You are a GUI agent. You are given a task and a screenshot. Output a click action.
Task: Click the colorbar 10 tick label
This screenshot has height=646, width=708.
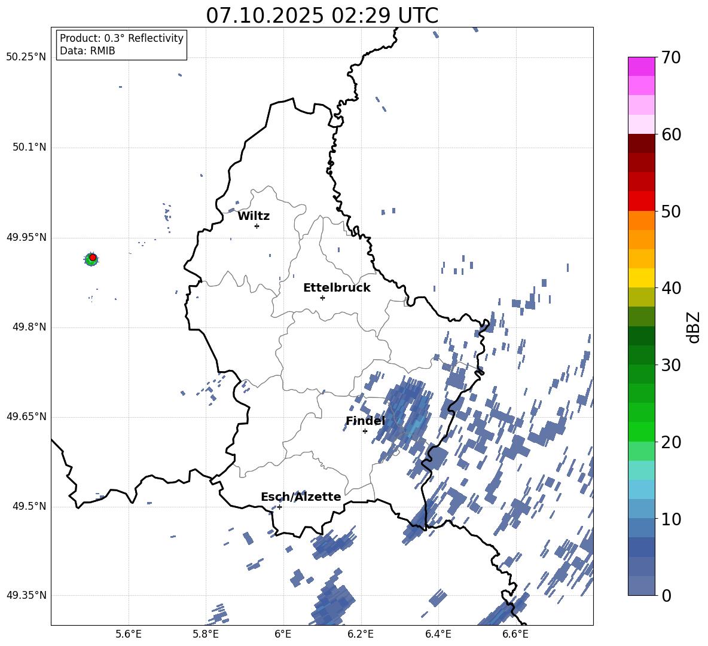671,519
